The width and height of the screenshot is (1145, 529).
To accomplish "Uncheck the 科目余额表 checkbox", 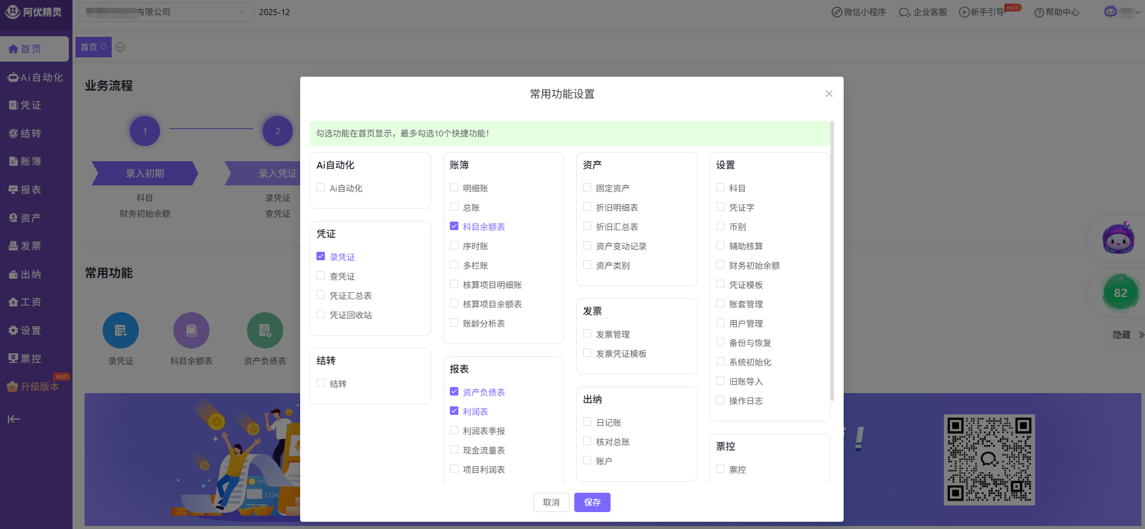I will click(x=454, y=226).
